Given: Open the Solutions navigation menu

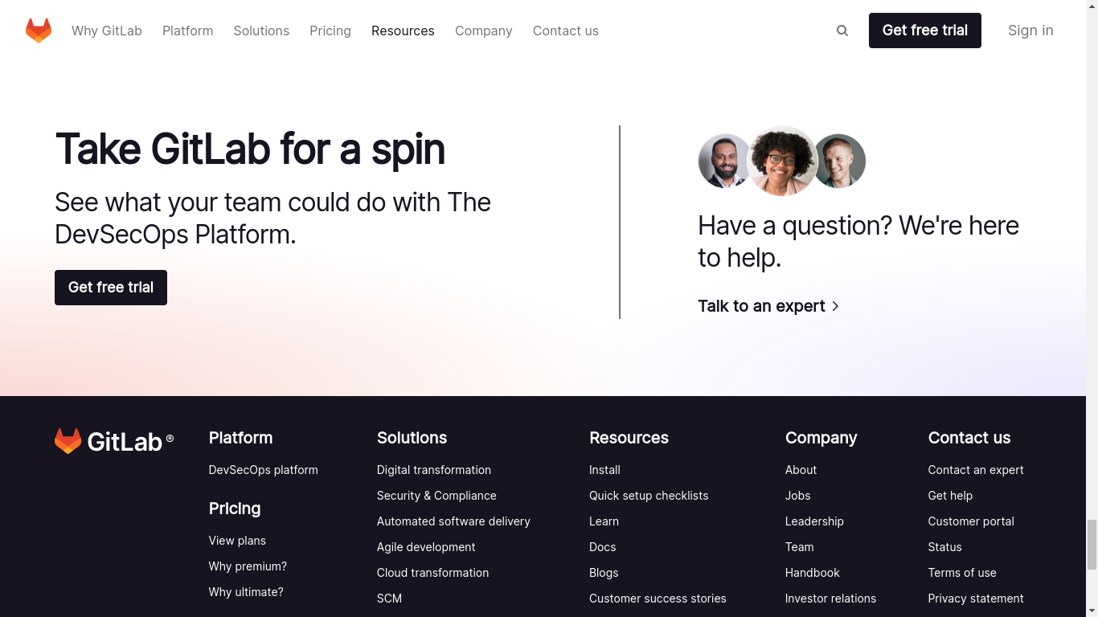Looking at the screenshot, I should pos(261,31).
